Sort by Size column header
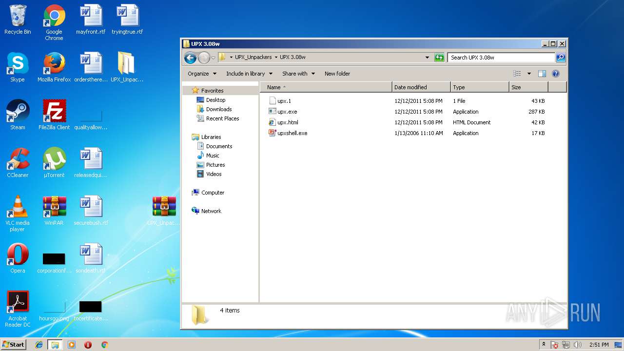 528,87
